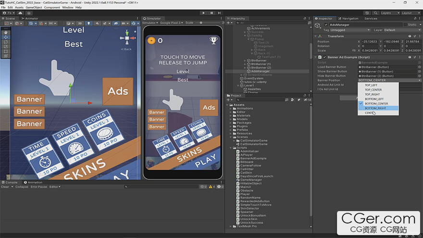Click the Clear button in Console
The height and width of the screenshot is (238, 423).
click(5, 187)
